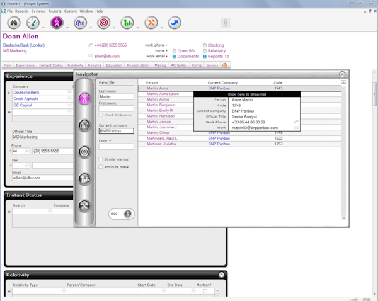
Task: Switch to the Education tab
Action: (x=114, y=65)
